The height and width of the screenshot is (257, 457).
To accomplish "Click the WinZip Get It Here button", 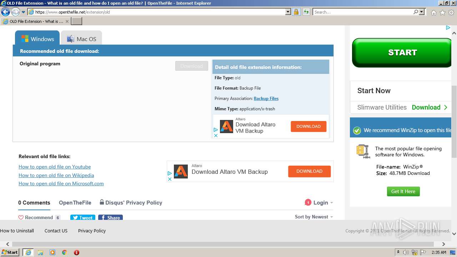I will pos(403,191).
